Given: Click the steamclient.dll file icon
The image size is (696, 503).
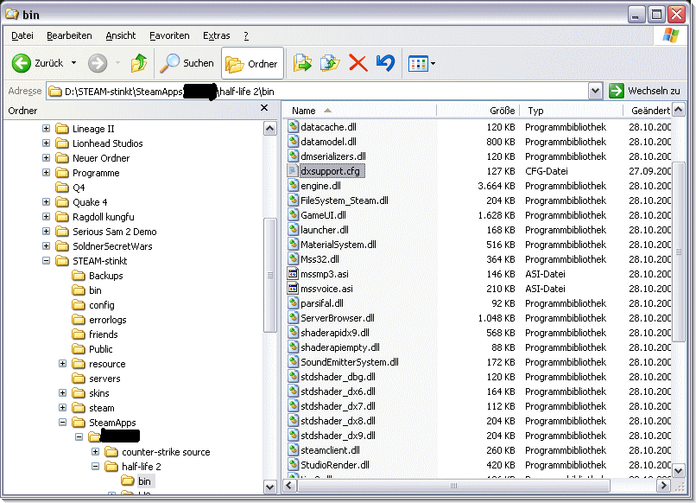Looking at the screenshot, I should coord(293,449).
